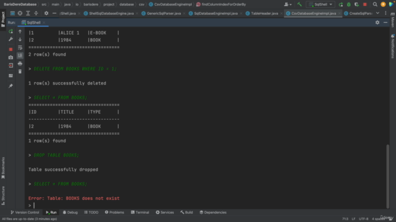Click the Exit icon in Run sidebar

click(x=11, y=65)
